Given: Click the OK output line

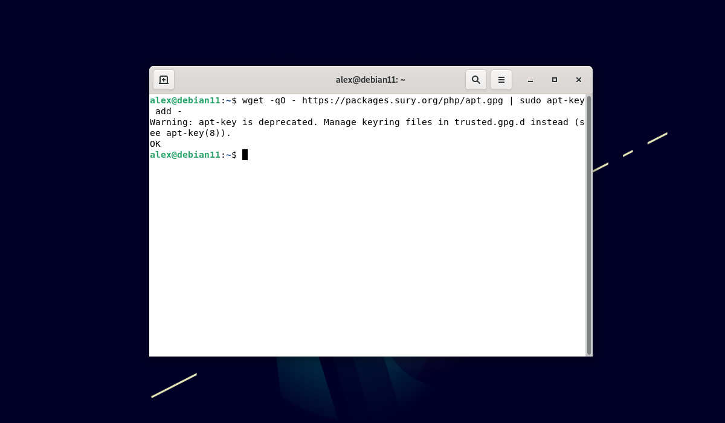Looking at the screenshot, I should coord(155,144).
